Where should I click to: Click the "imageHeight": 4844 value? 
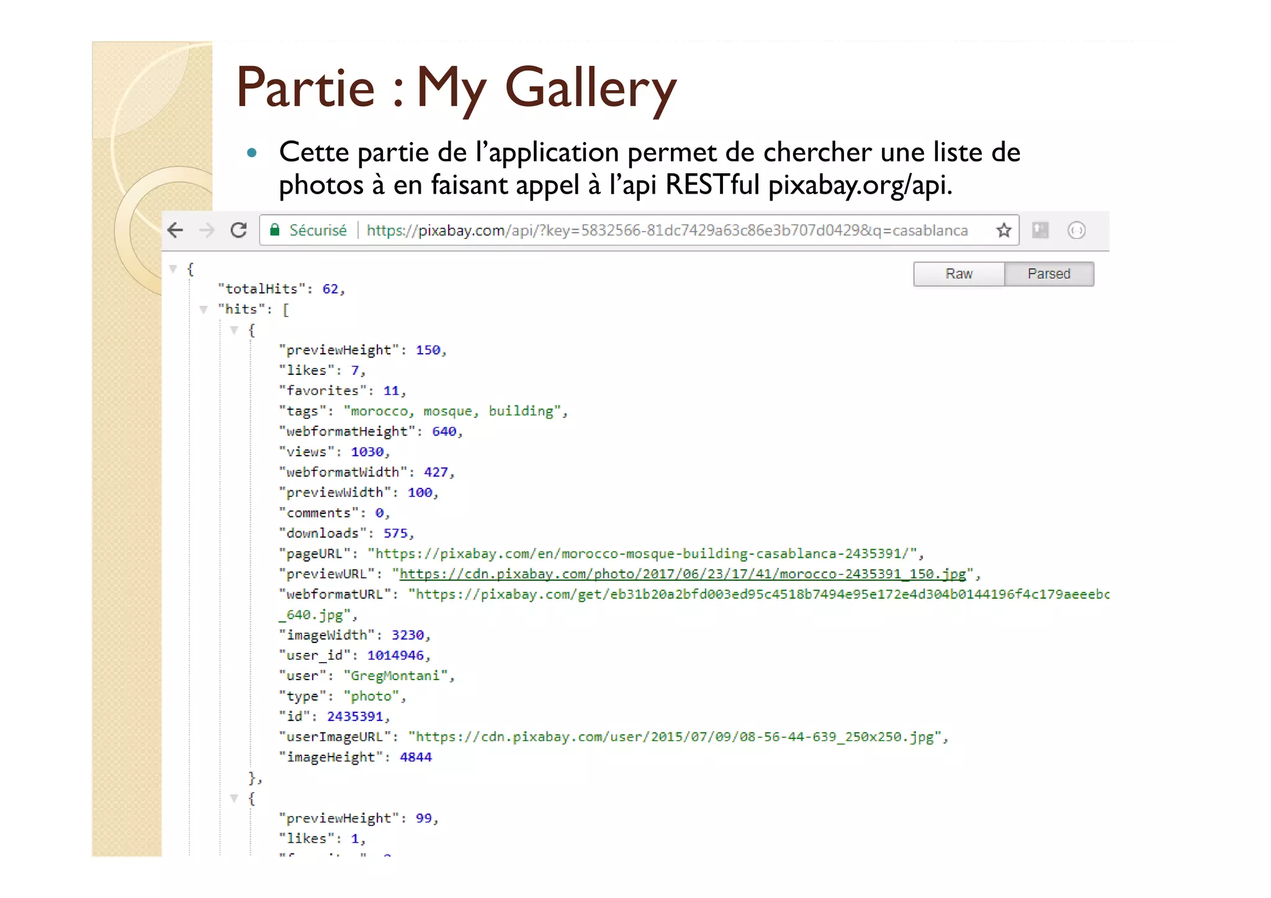coord(416,757)
